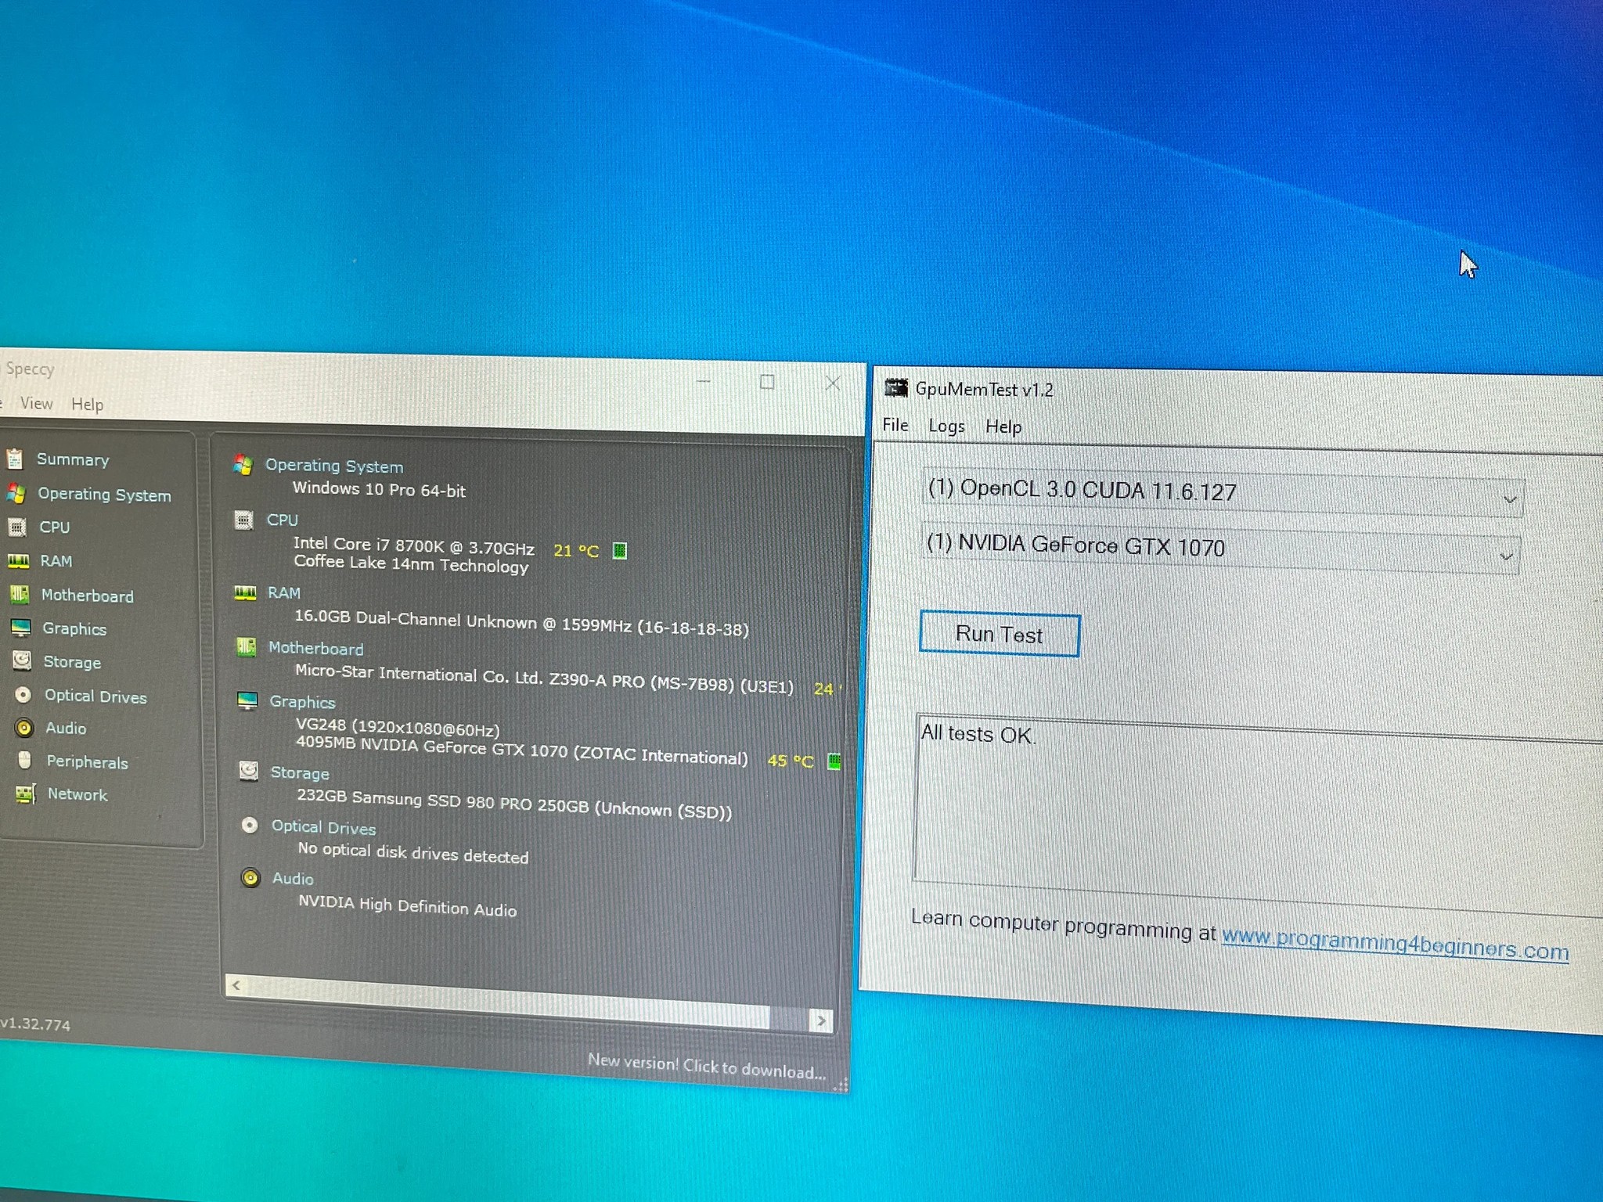Click the GpuMemTest title bar app icon
The image size is (1603, 1202).
pos(895,387)
